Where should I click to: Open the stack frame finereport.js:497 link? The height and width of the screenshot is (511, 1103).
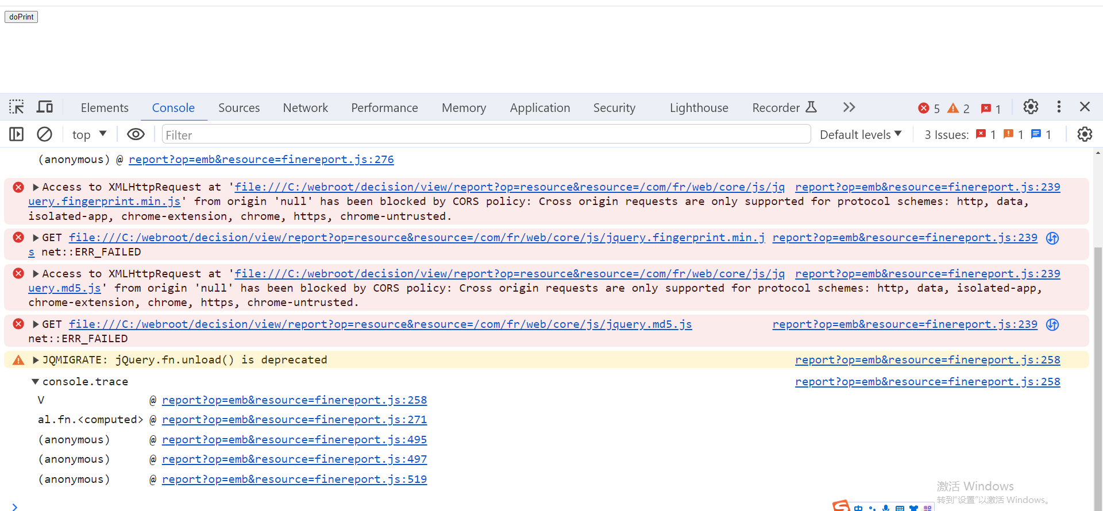tap(295, 459)
